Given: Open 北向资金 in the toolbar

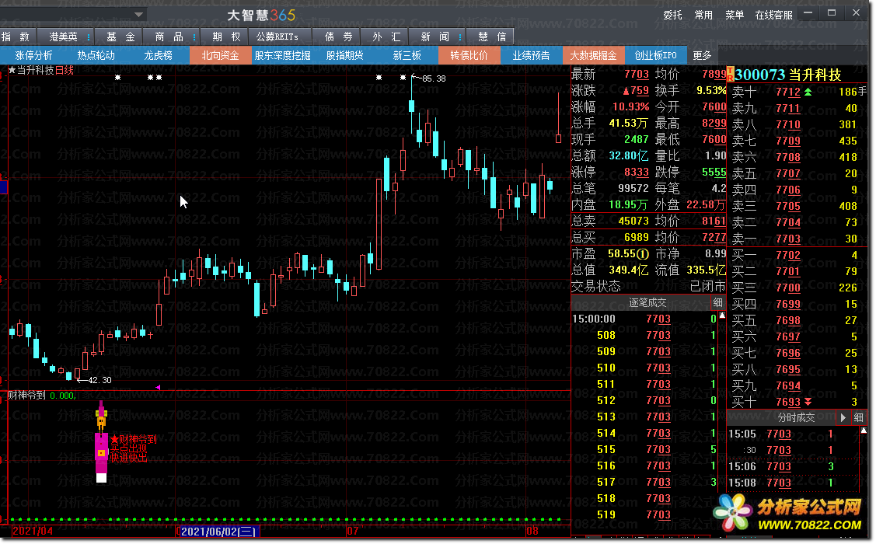Looking at the screenshot, I should (220, 55).
